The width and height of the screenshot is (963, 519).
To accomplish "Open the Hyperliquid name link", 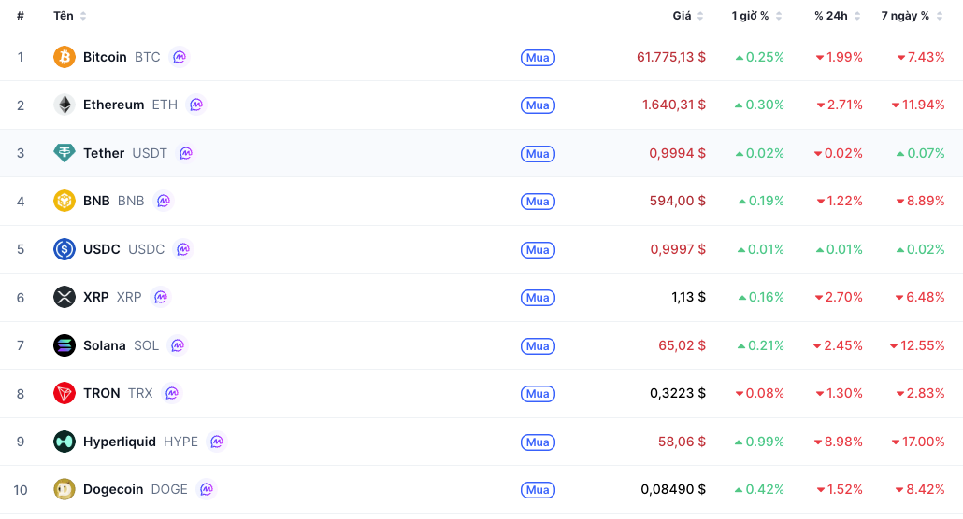I will [x=120, y=442].
